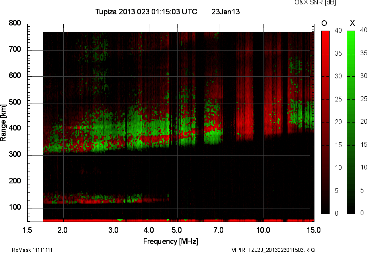Click the red O-mode SNR color bar
The height and width of the screenshot is (253, 367).
325,122
